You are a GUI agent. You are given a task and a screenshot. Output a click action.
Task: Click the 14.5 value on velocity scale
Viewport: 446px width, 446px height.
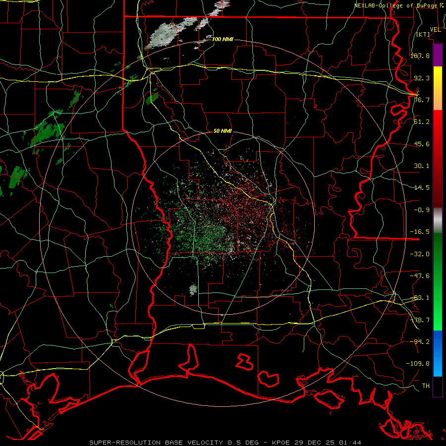point(422,188)
